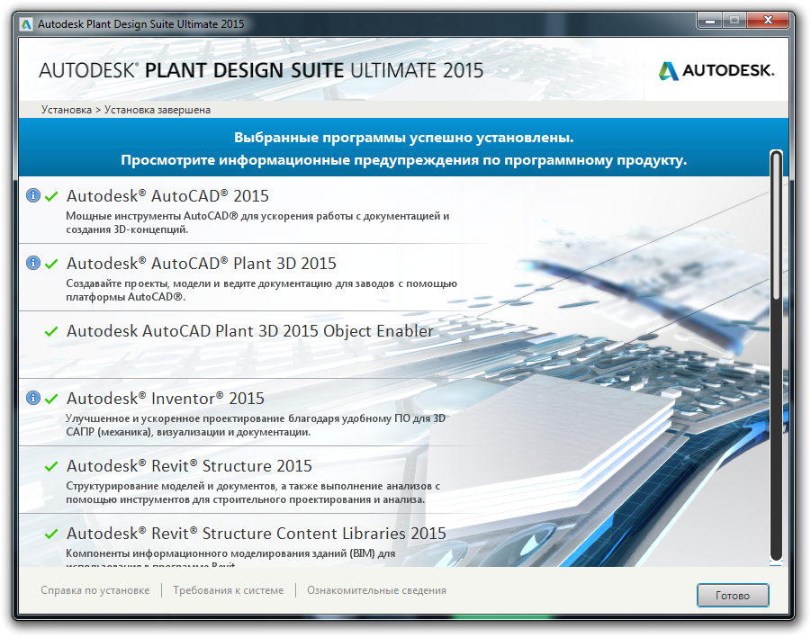This screenshot has width=811, height=638.
Task: Select the Autodesk Inventor 2015 product title
Action: (x=166, y=398)
